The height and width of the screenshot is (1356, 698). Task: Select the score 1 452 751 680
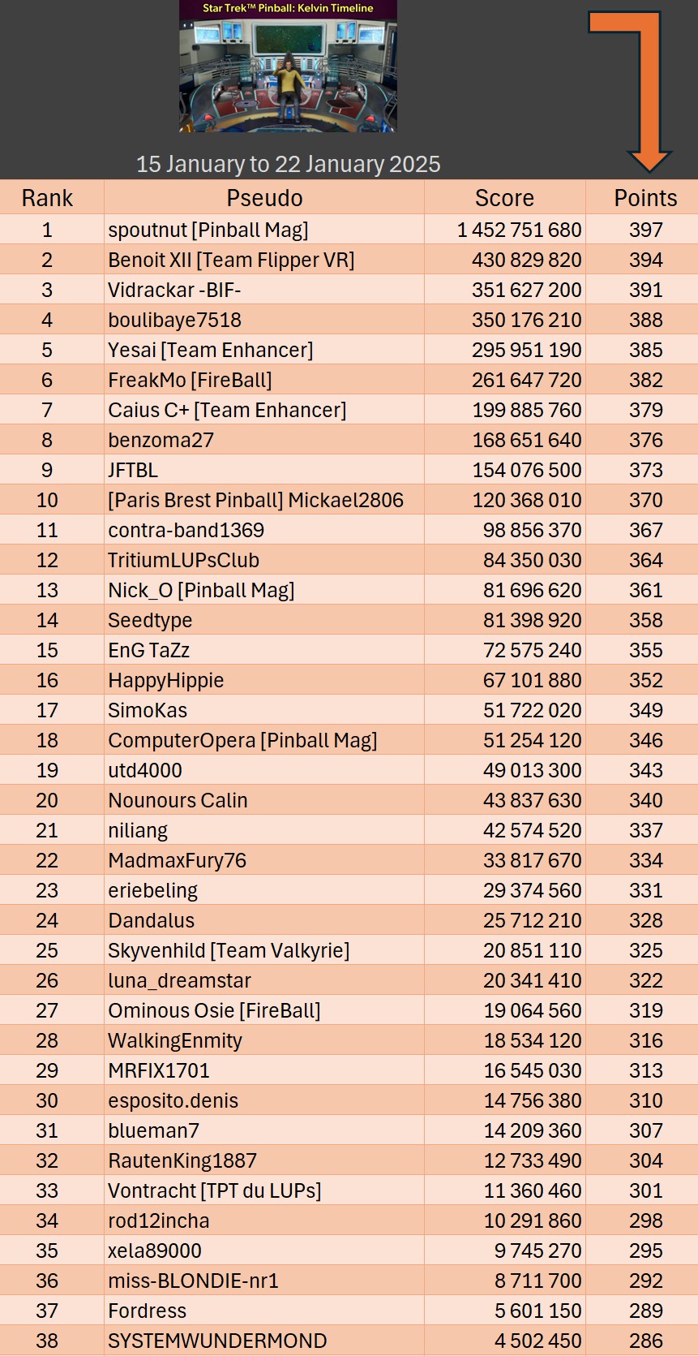tap(519, 230)
